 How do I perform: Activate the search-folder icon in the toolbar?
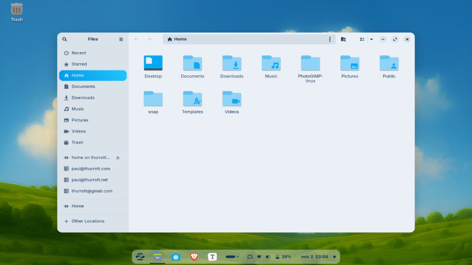pyautogui.click(x=344, y=39)
